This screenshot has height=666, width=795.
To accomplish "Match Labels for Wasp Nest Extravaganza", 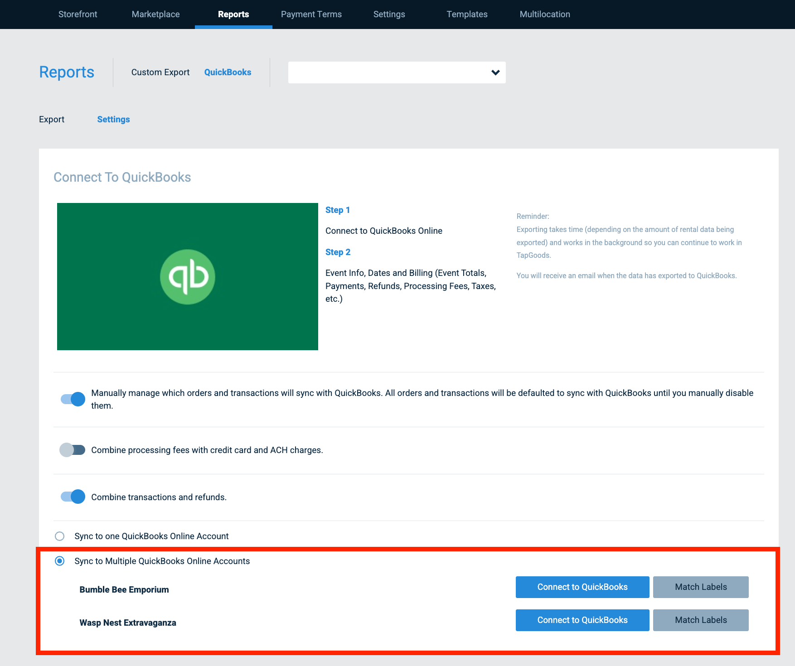I will (700, 620).
